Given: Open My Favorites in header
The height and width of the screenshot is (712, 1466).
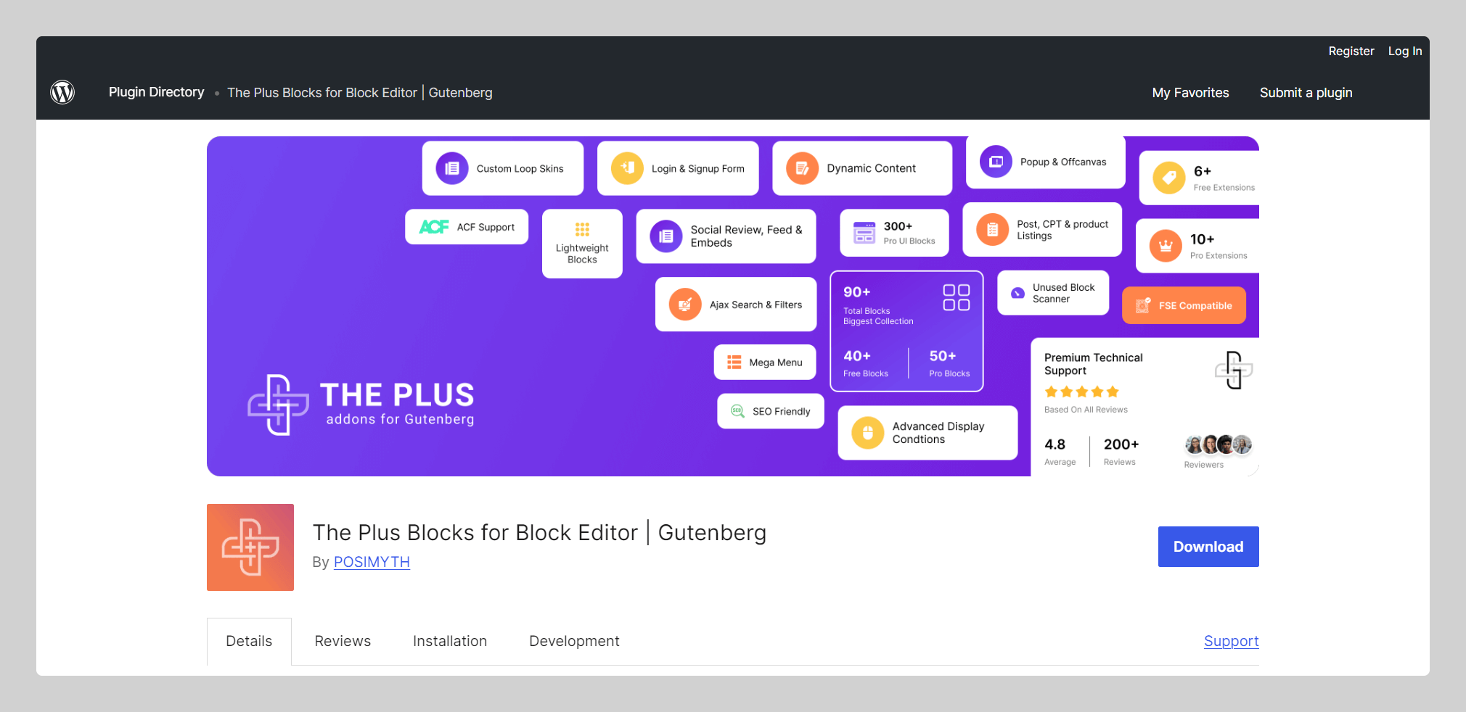Looking at the screenshot, I should point(1190,93).
